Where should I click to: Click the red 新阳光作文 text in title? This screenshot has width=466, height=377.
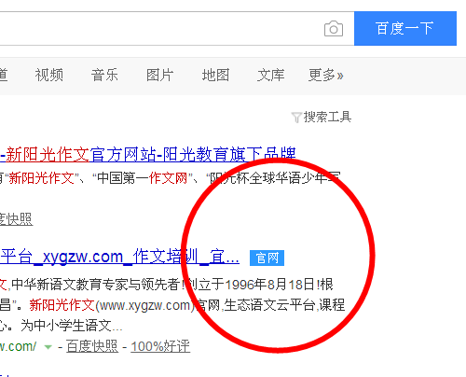pos(48,155)
